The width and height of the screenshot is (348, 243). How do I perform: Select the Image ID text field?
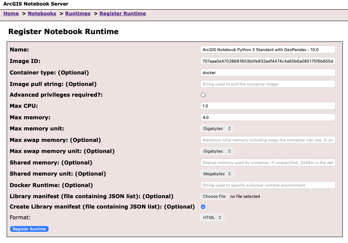(267, 61)
